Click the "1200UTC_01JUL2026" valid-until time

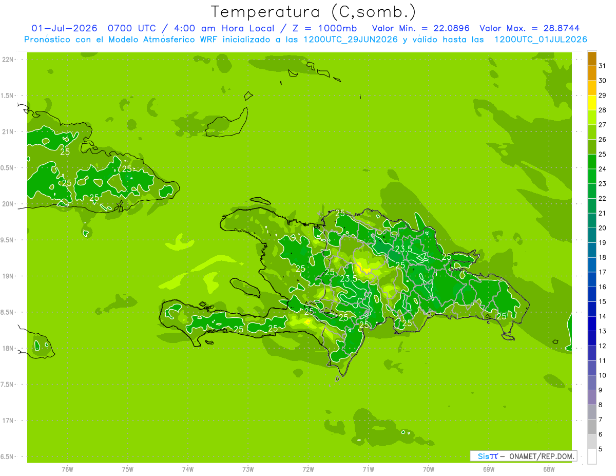coord(541,40)
